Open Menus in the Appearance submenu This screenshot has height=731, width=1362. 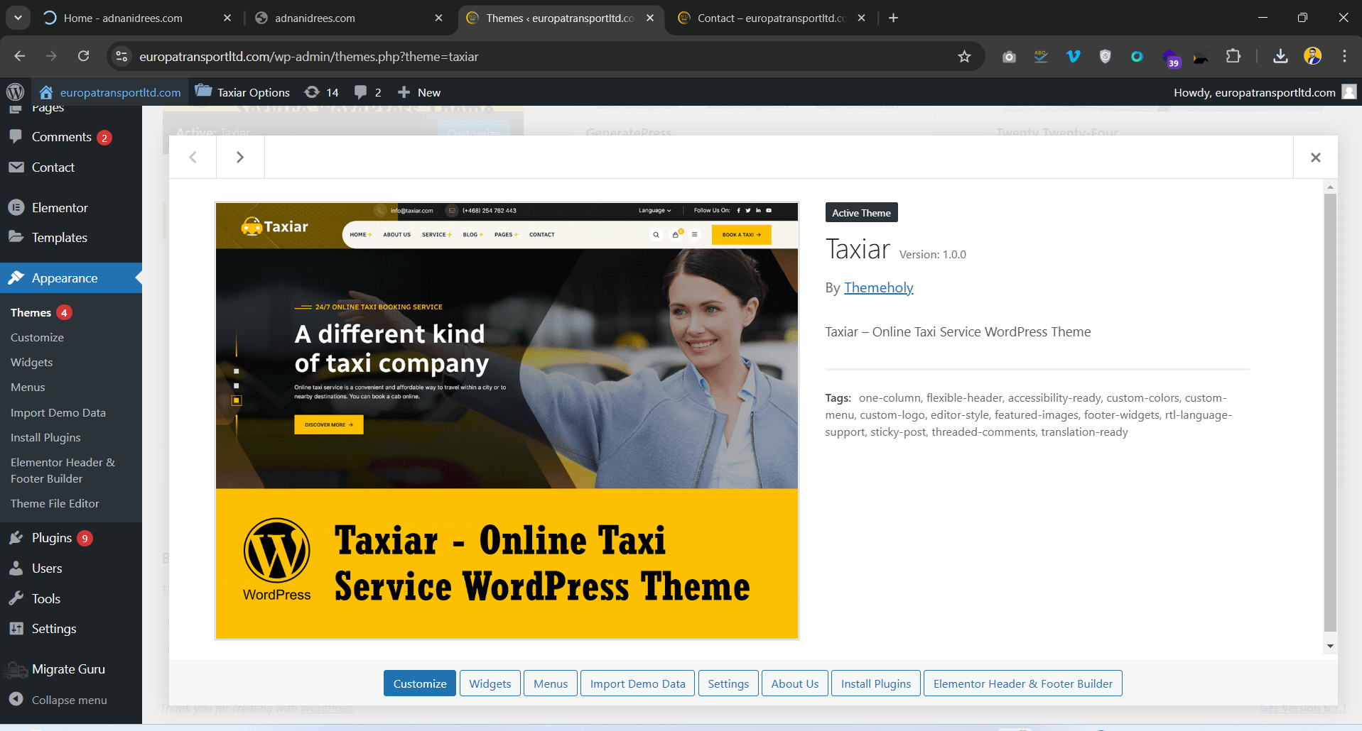pos(28,387)
